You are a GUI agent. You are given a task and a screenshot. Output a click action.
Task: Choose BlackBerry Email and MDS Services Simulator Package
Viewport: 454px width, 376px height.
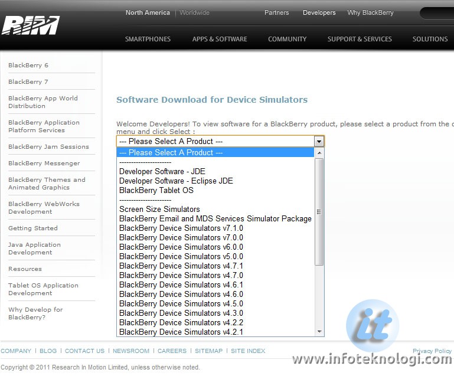point(215,218)
